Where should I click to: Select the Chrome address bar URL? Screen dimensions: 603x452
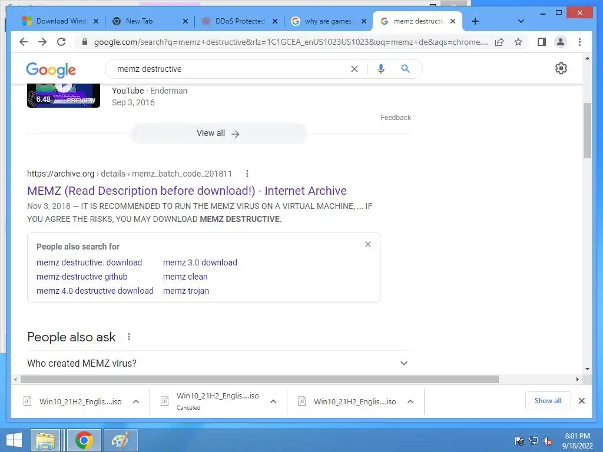pyautogui.click(x=291, y=42)
